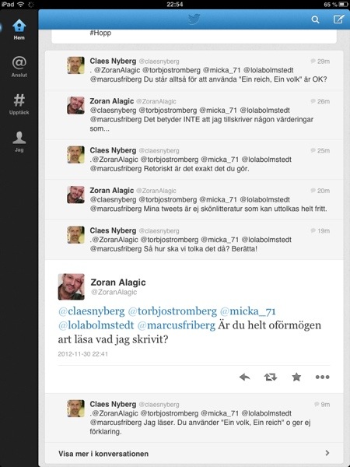
Task: Open @claesnyberg mention link
Action: click(92, 311)
